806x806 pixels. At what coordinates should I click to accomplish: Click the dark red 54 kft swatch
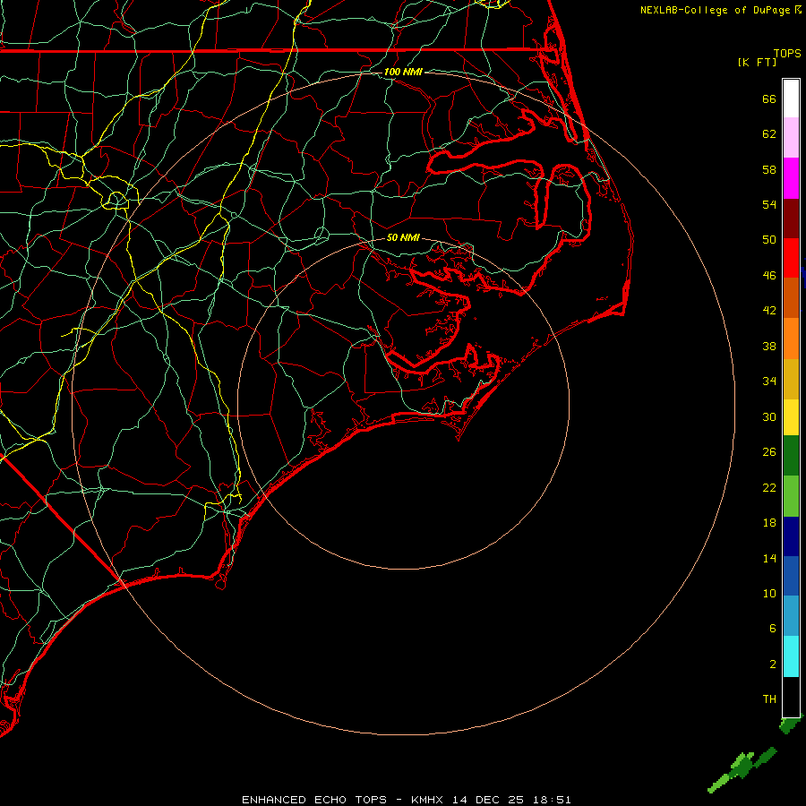point(791,219)
